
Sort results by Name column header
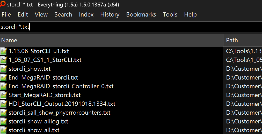click(111, 40)
